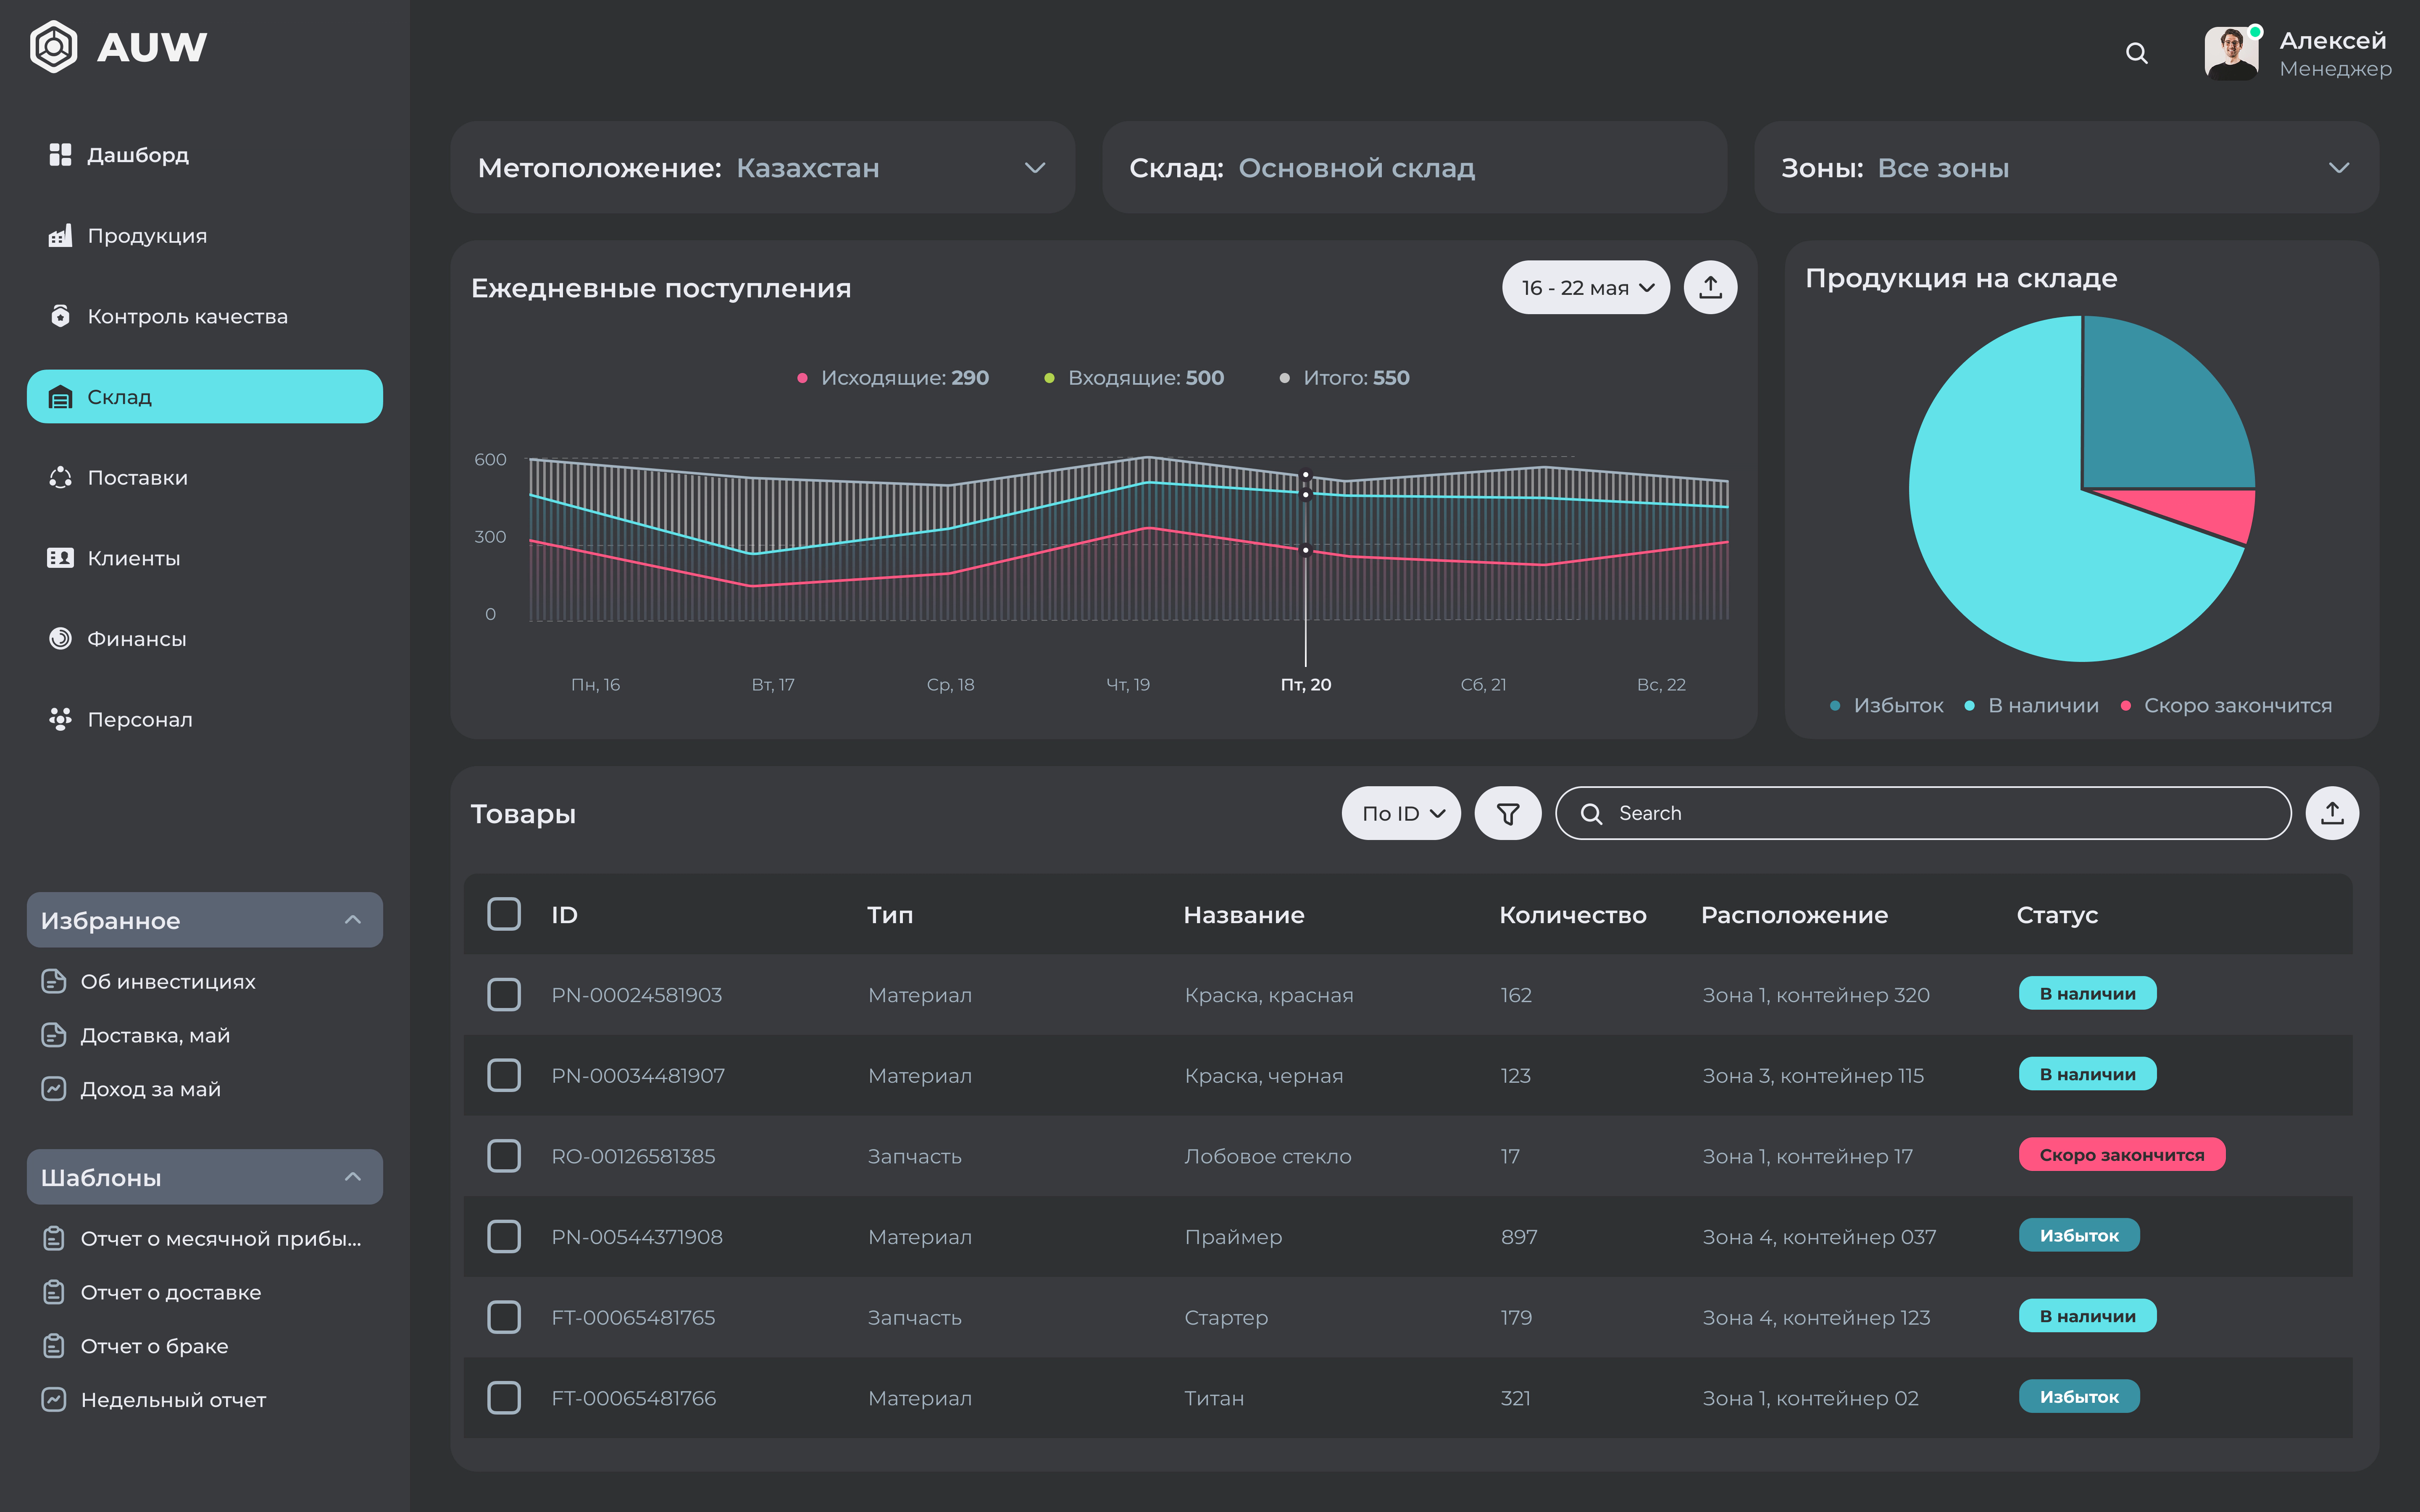Go to Поставки in sidebar menu
Viewport: 2420px width, 1512px height.
pos(137,478)
